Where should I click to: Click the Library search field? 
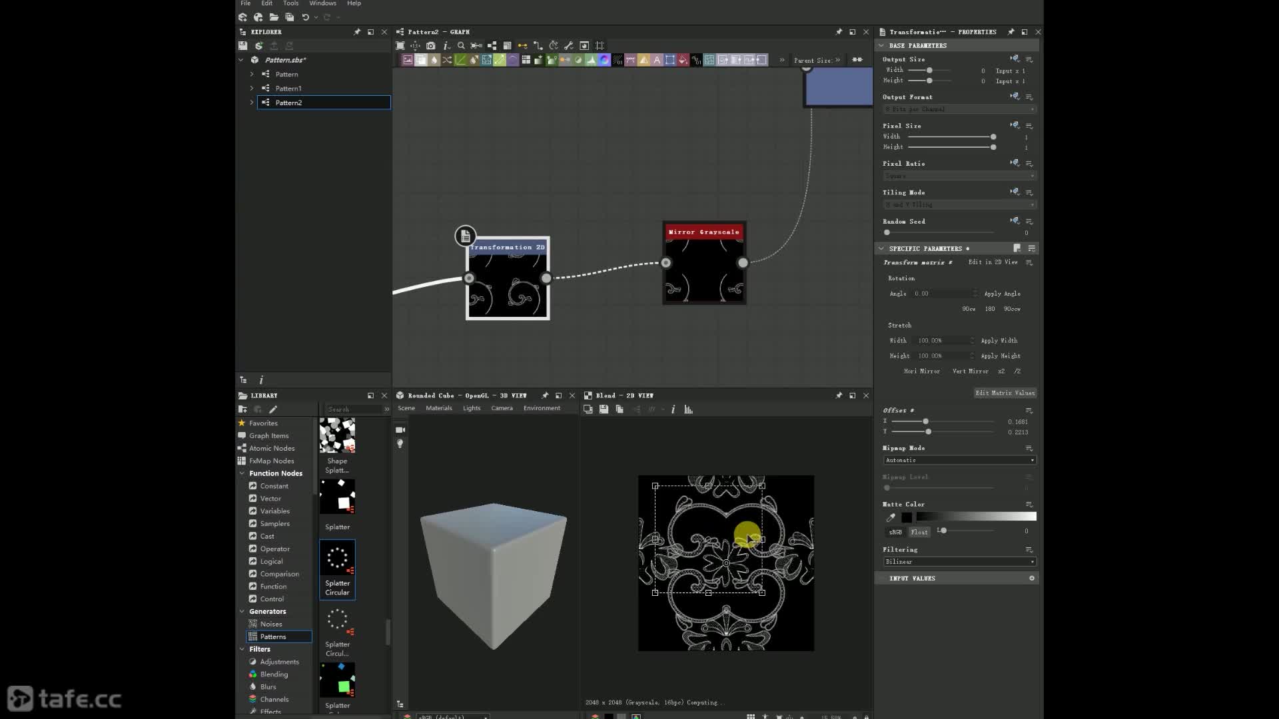point(353,409)
